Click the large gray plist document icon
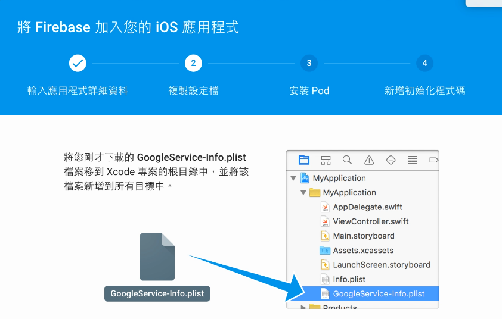This screenshot has height=319, width=502. [157, 257]
